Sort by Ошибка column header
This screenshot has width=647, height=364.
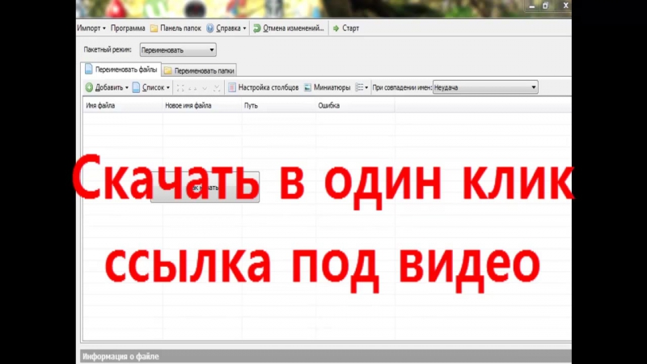(355, 106)
